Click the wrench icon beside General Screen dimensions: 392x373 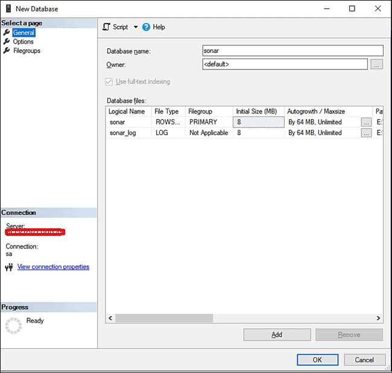(7, 32)
